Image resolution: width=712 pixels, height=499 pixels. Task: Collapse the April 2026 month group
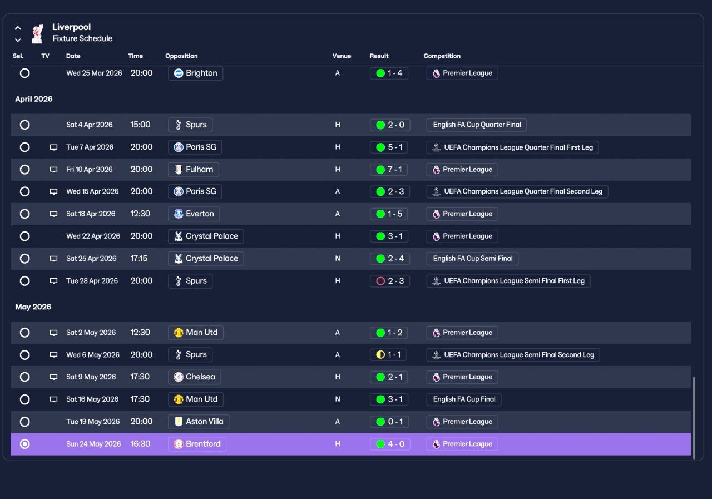click(34, 99)
